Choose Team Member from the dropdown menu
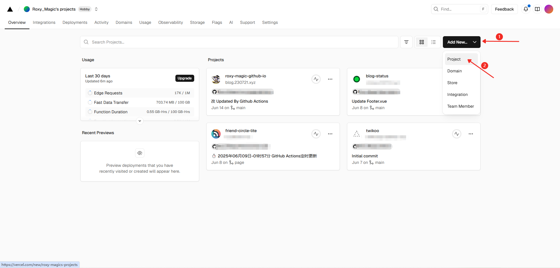Screen dimensions: 560x268 click(x=461, y=106)
